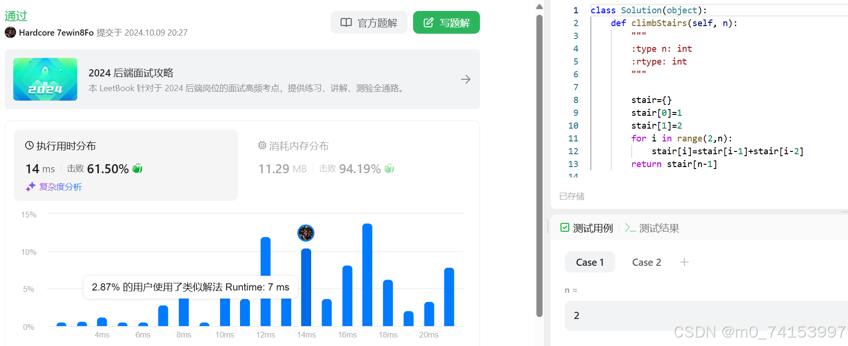Open the 2024 后端面试攻略 title link
The image size is (848, 346).
131,73
